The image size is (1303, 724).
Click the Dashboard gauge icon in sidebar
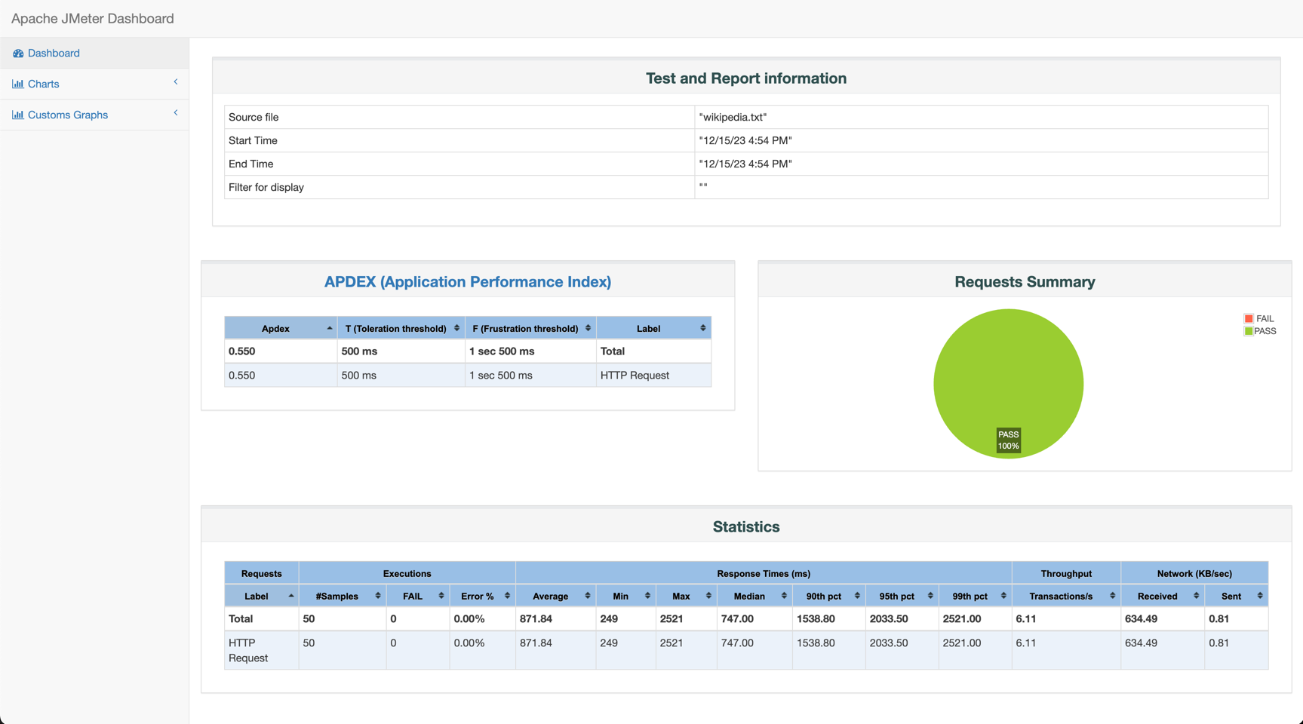coord(18,54)
